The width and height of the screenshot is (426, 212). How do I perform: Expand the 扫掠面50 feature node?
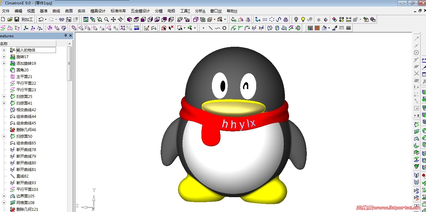[x=4, y=136]
